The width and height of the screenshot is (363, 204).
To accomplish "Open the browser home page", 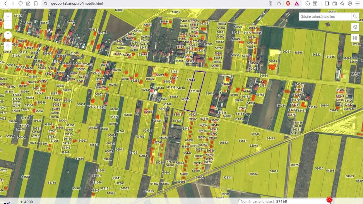I will (x=28, y=3).
